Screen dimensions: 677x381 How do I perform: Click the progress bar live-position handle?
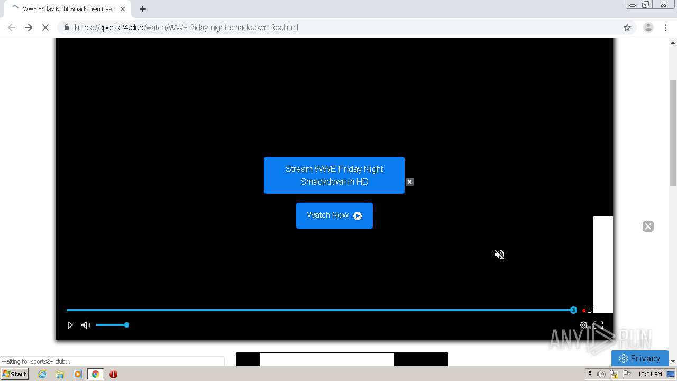[x=573, y=310]
